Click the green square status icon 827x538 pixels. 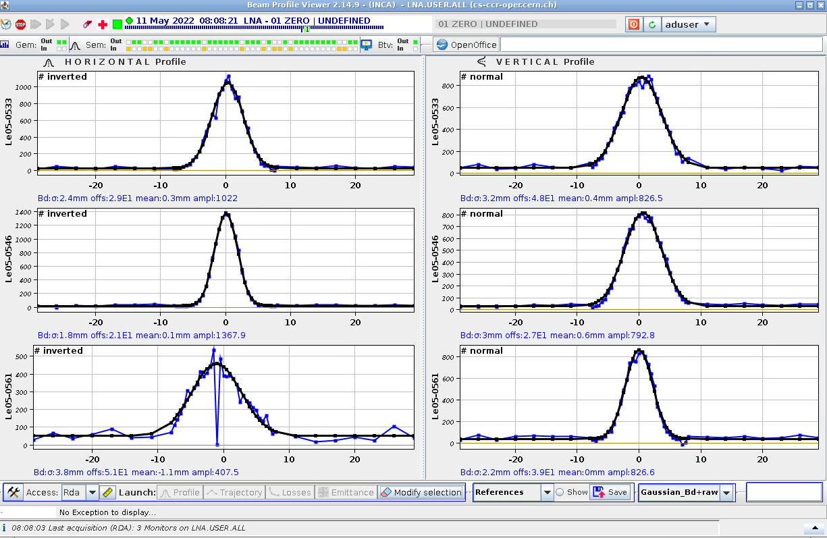[x=117, y=24]
